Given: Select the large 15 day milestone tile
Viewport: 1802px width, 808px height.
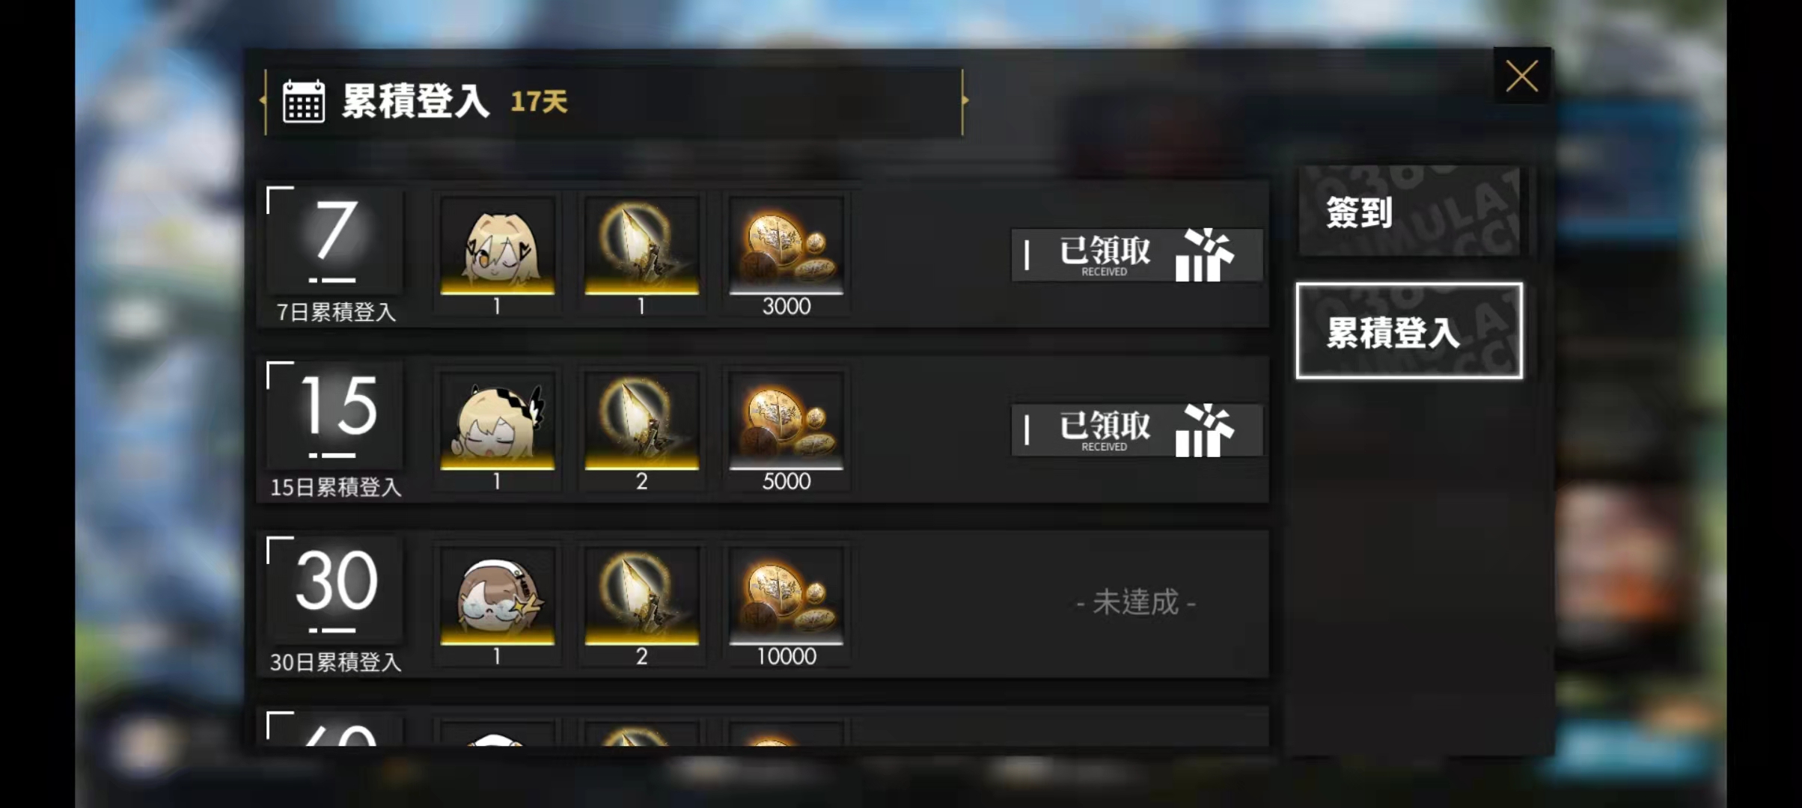Looking at the screenshot, I should point(335,416).
